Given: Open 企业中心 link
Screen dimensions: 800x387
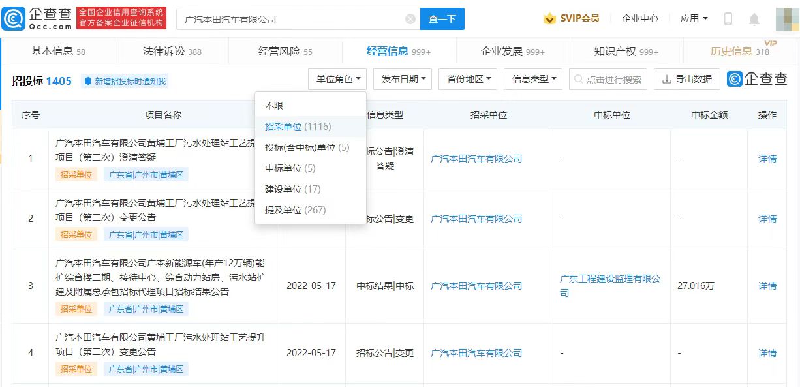Looking at the screenshot, I should 640,18.
